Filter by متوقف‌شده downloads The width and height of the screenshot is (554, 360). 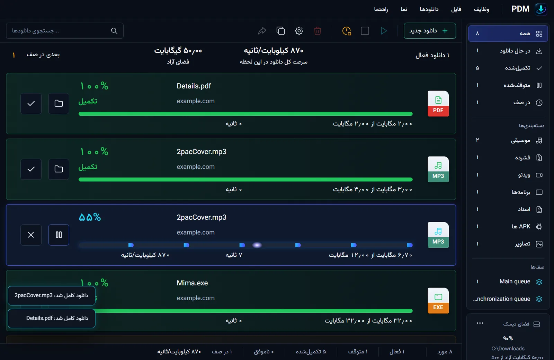[x=508, y=85]
